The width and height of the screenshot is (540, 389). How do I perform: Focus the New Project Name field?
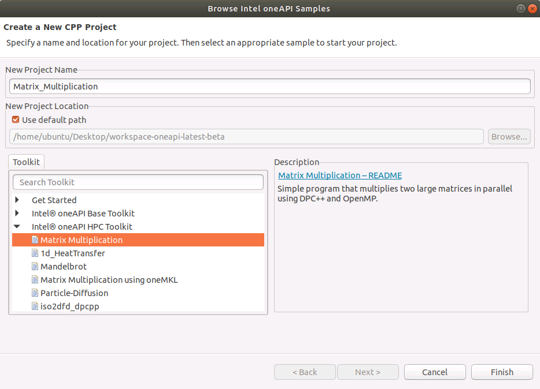(269, 86)
